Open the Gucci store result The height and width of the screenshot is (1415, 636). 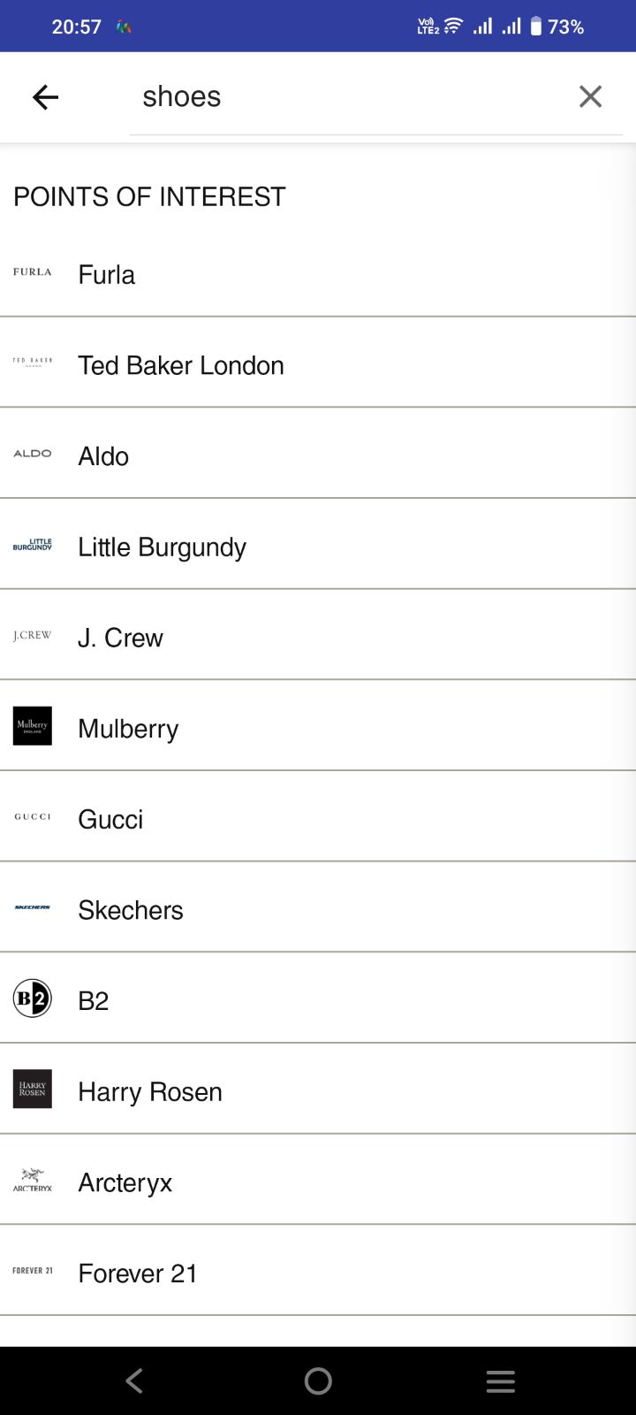(110, 820)
